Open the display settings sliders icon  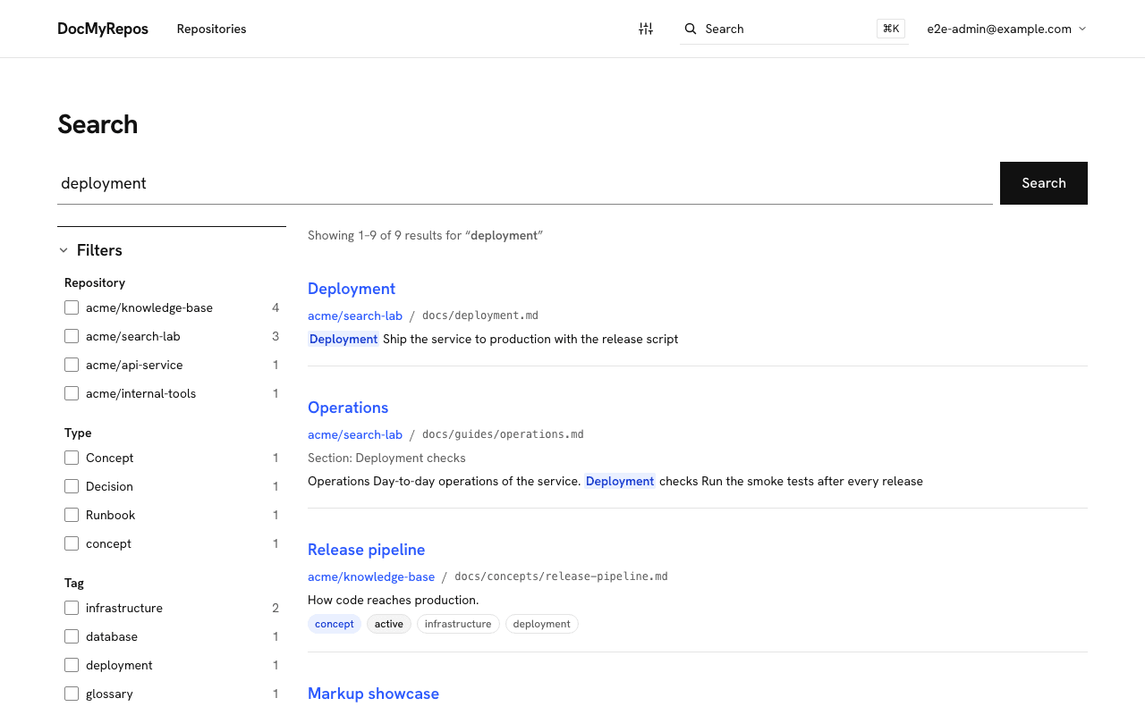(646, 29)
